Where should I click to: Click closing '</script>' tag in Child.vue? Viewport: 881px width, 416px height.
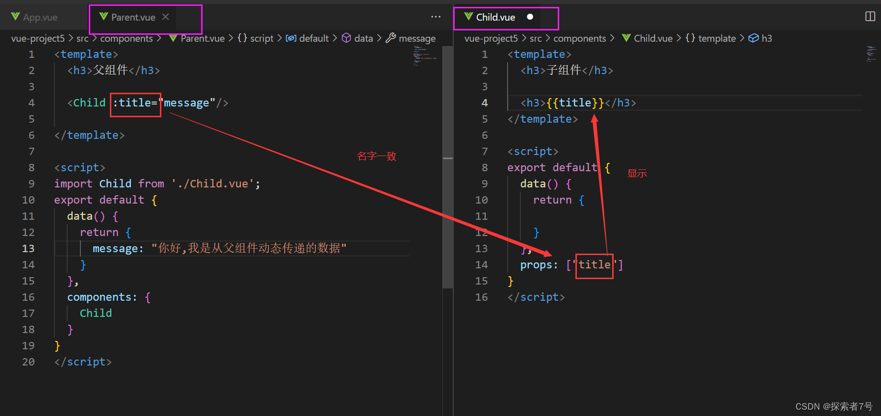click(536, 297)
